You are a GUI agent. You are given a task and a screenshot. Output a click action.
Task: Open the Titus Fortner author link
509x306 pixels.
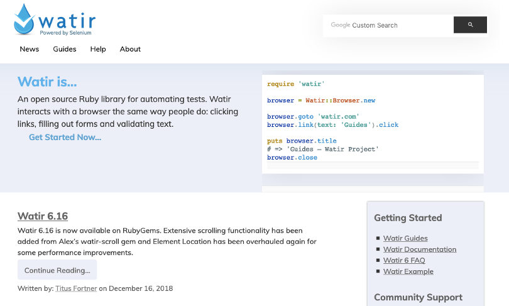[76, 288]
